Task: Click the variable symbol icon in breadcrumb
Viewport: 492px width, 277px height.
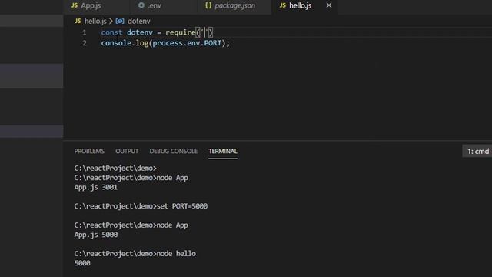Action: pos(120,22)
